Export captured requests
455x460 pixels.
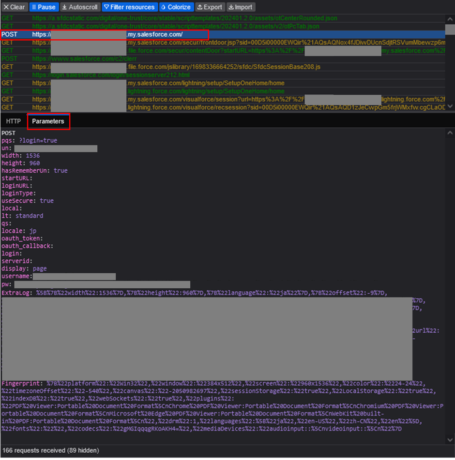click(x=210, y=7)
